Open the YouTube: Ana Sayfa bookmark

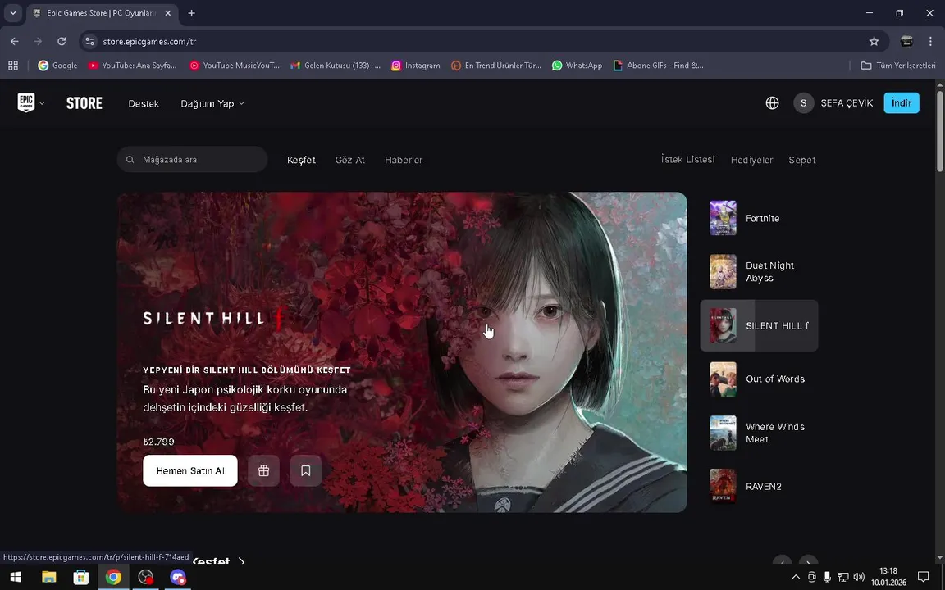click(132, 65)
